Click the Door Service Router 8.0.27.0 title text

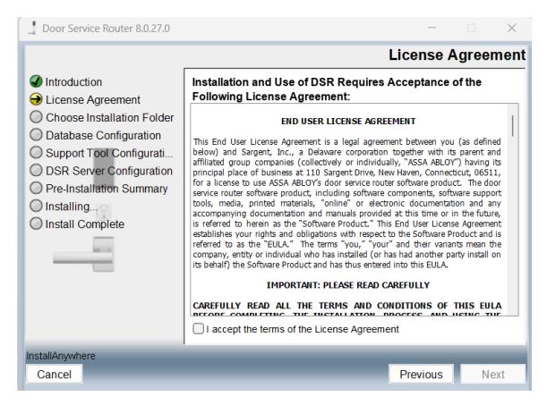106,29
